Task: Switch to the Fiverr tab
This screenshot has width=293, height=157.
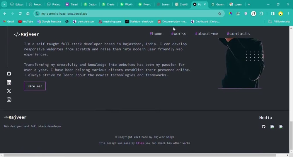Action: (145, 4)
